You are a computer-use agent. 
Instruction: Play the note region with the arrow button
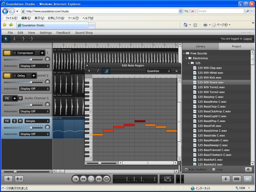[x=177, y=71]
